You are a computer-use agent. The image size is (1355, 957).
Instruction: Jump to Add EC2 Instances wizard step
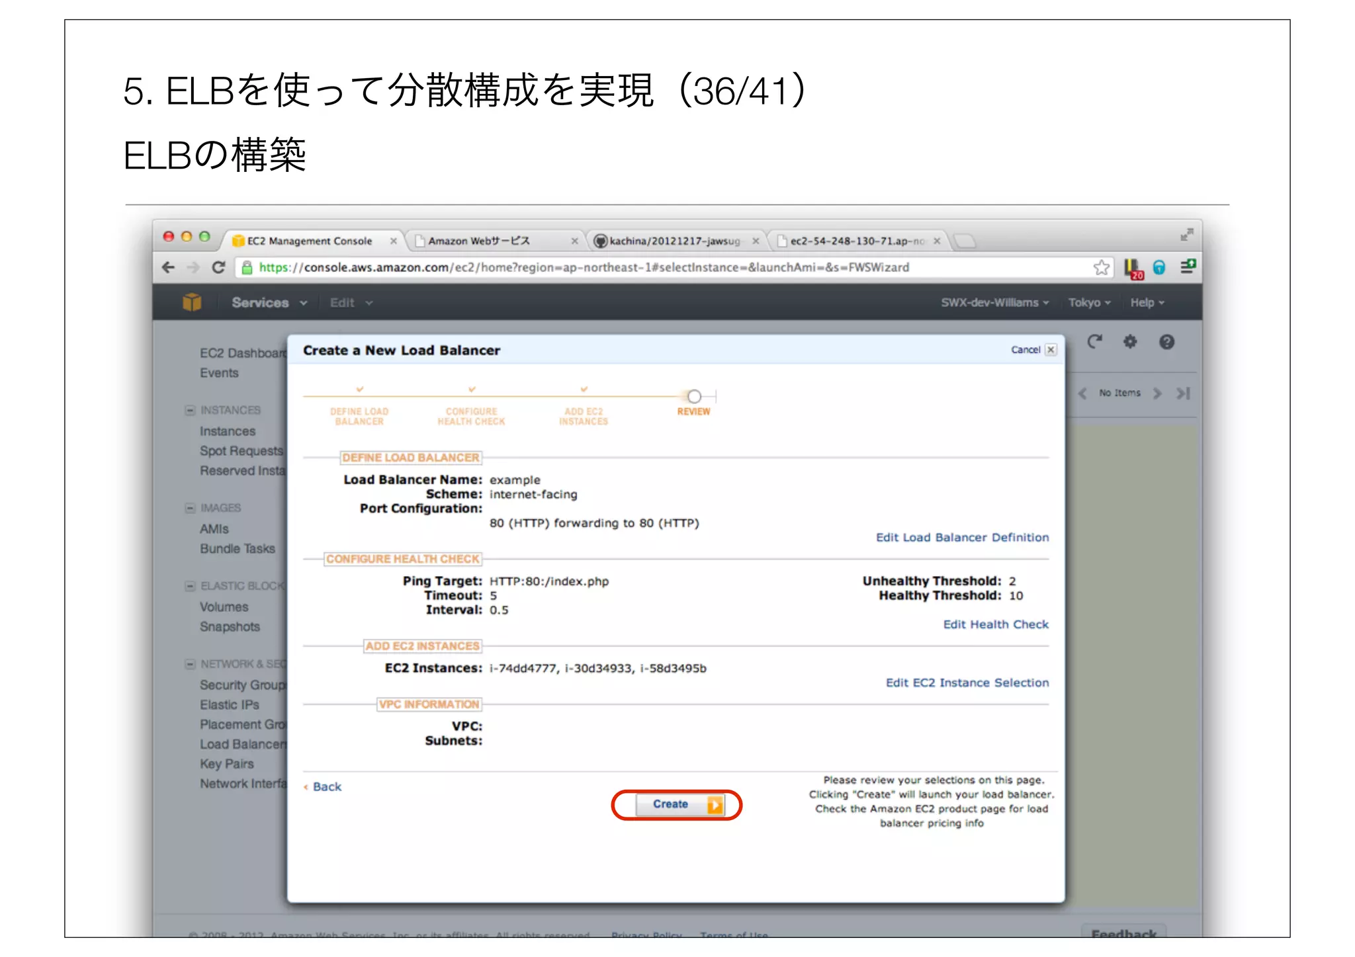(583, 415)
